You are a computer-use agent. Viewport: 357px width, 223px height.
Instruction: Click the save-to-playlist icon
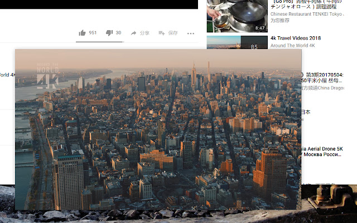tap(161, 33)
